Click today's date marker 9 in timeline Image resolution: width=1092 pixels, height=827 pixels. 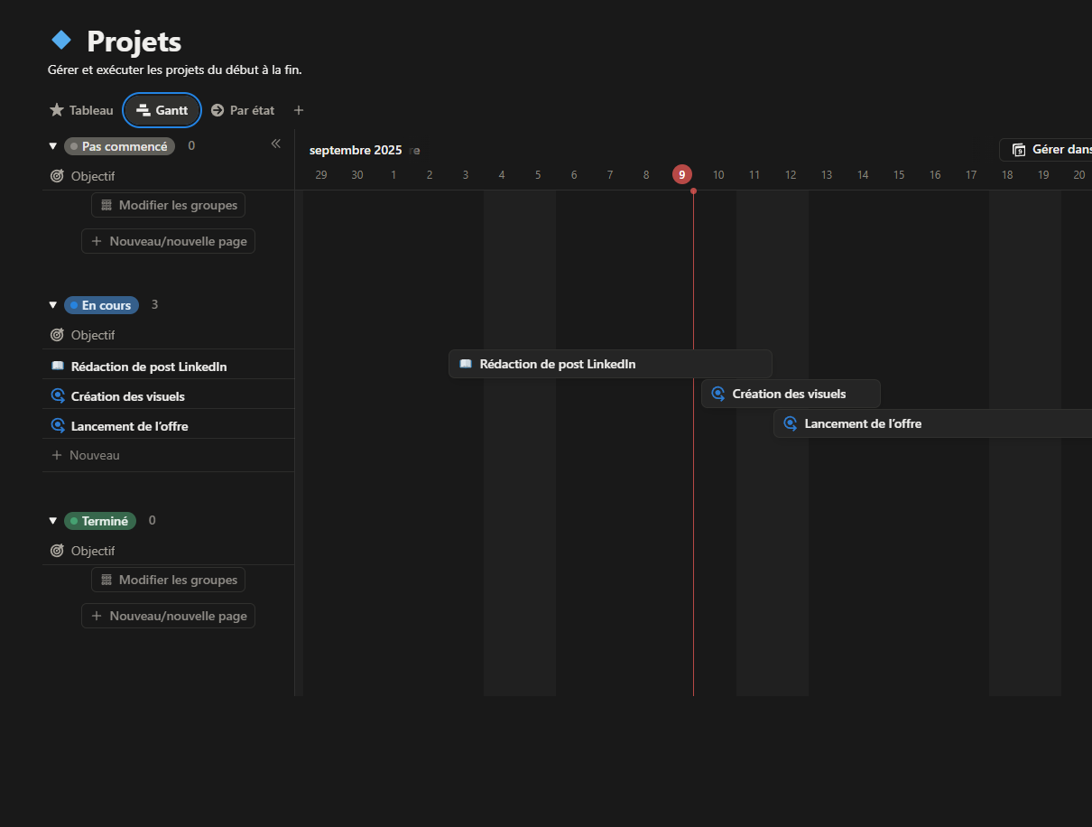[x=682, y=175]
